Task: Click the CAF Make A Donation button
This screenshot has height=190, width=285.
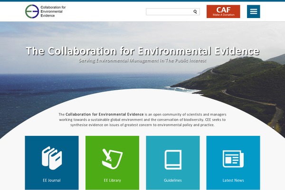Action: coord(223,11)
